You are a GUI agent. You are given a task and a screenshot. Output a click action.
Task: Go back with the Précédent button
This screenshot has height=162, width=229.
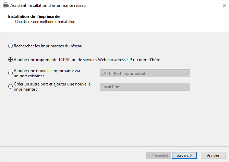click(x=158, y=155)
